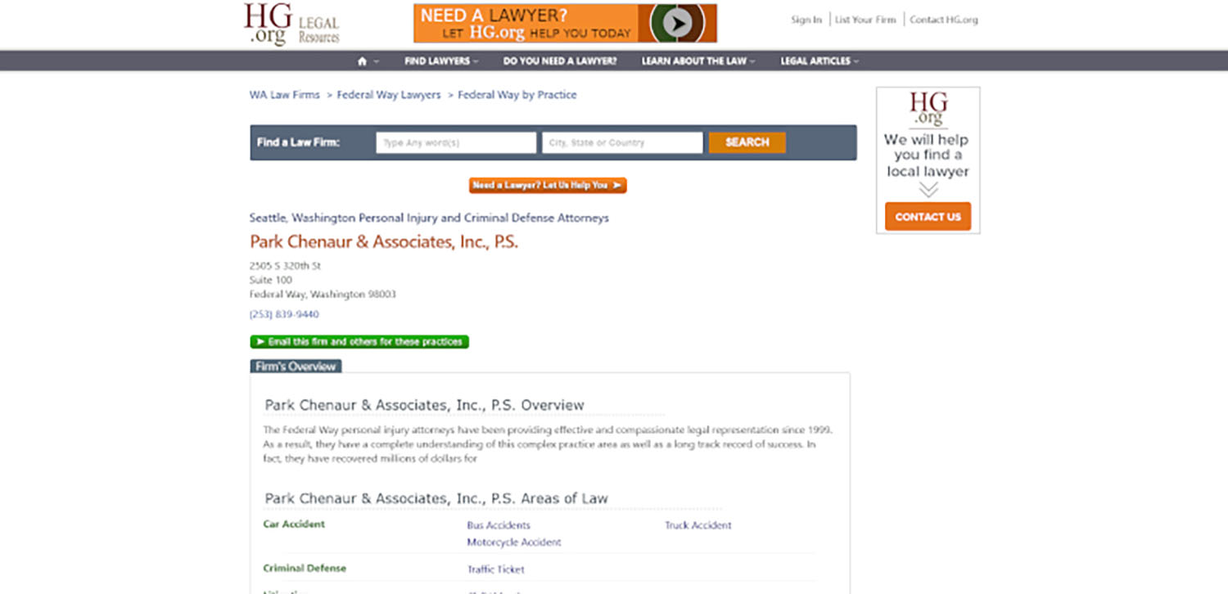The width and height of the screenshot is (1228, 594).
Task: Focus the City, State or Country field
Action: click(x=622, y=142)
